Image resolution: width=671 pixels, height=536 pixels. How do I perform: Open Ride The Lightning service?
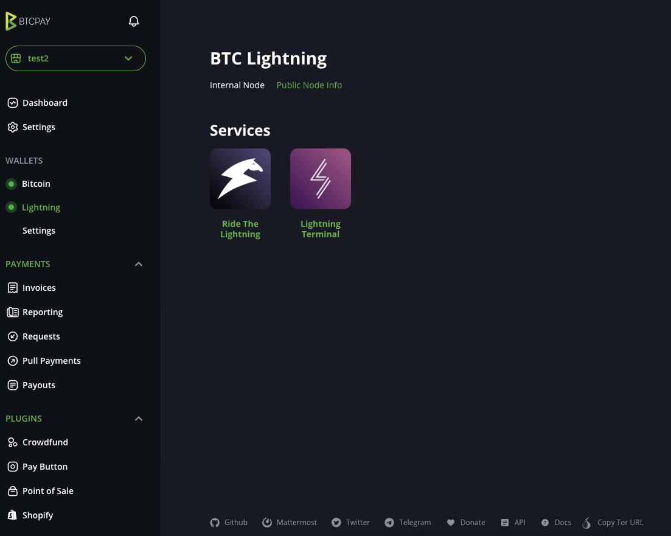pos(240,178)
